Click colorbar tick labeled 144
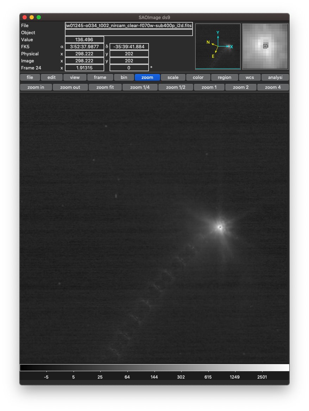This screenshot has height=411, width=309. tap(154, 377)
